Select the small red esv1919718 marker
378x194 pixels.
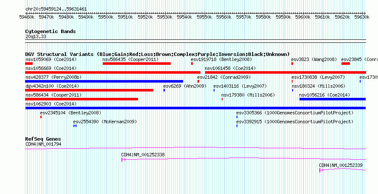[192, 64]
